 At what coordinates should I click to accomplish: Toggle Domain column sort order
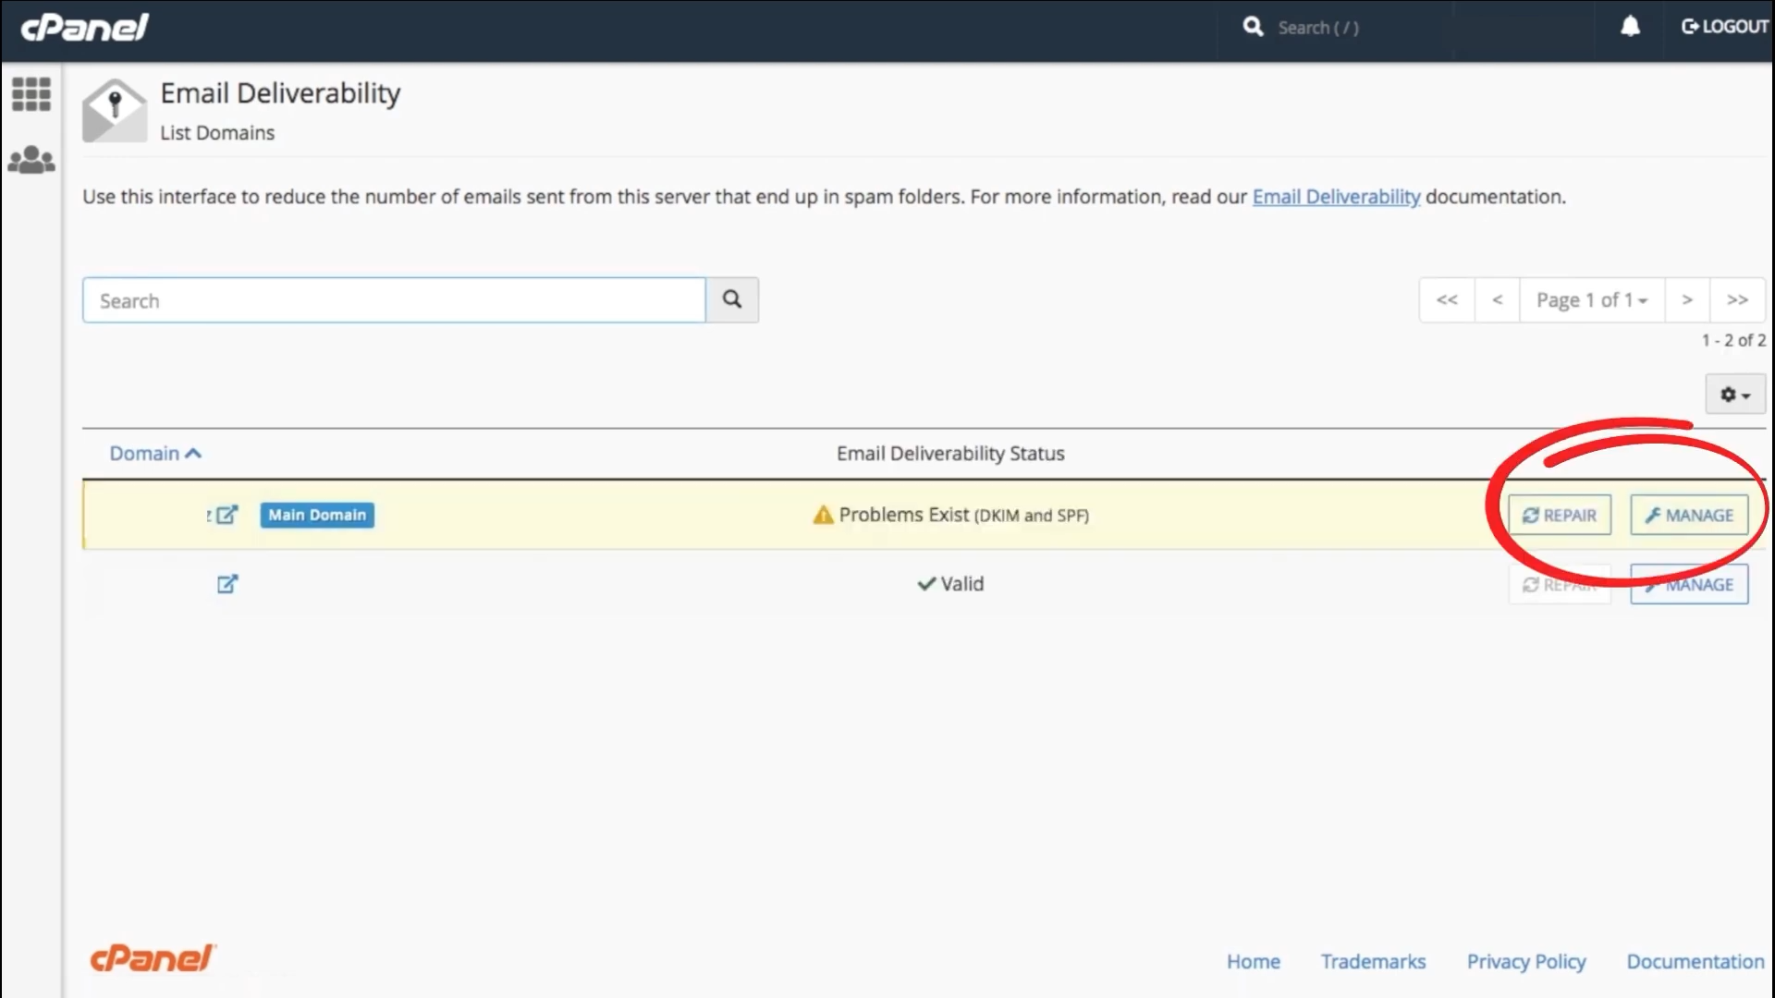[x=154, y=453]
